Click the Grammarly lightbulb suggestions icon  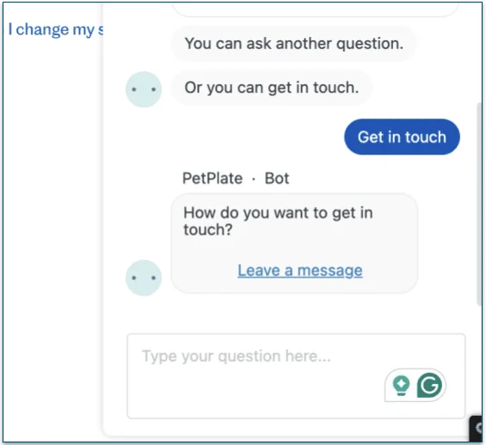point(401,385)
